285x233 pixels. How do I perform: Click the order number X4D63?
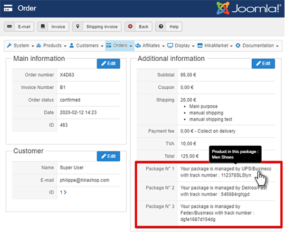click(x=67, y=75)
